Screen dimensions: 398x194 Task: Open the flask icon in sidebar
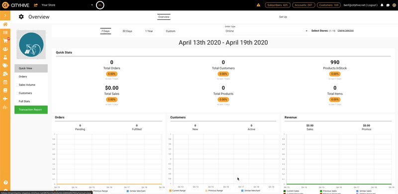tap(5, 58)
